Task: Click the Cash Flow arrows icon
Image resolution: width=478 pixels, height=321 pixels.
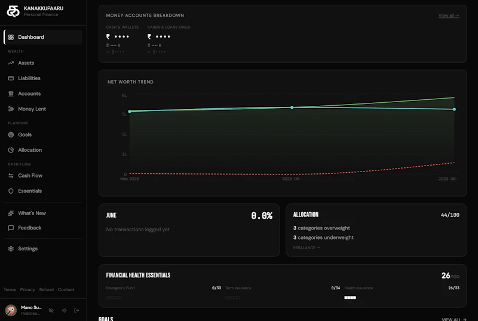Action: click(11, 176)
